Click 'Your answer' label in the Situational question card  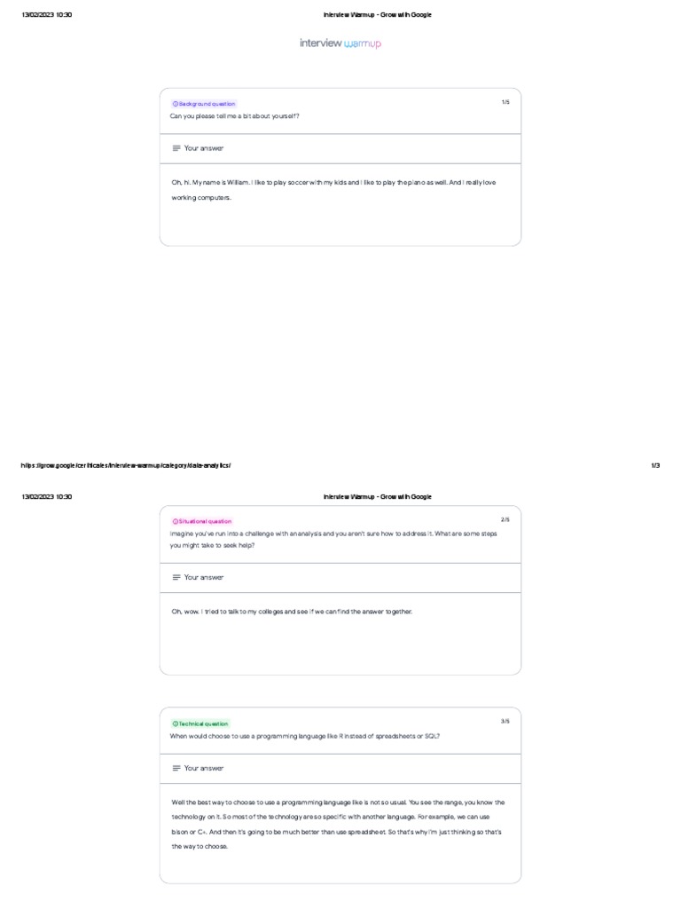[204, 577]
